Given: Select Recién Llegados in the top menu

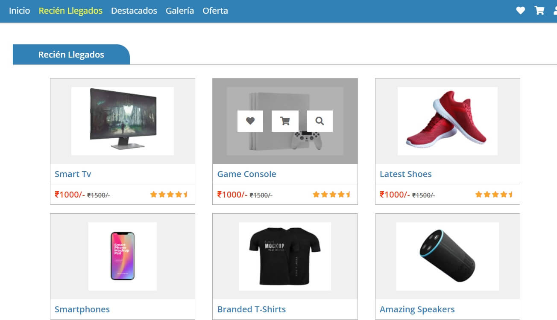Looking at the screenshot, I should click(x=70, y=11).
